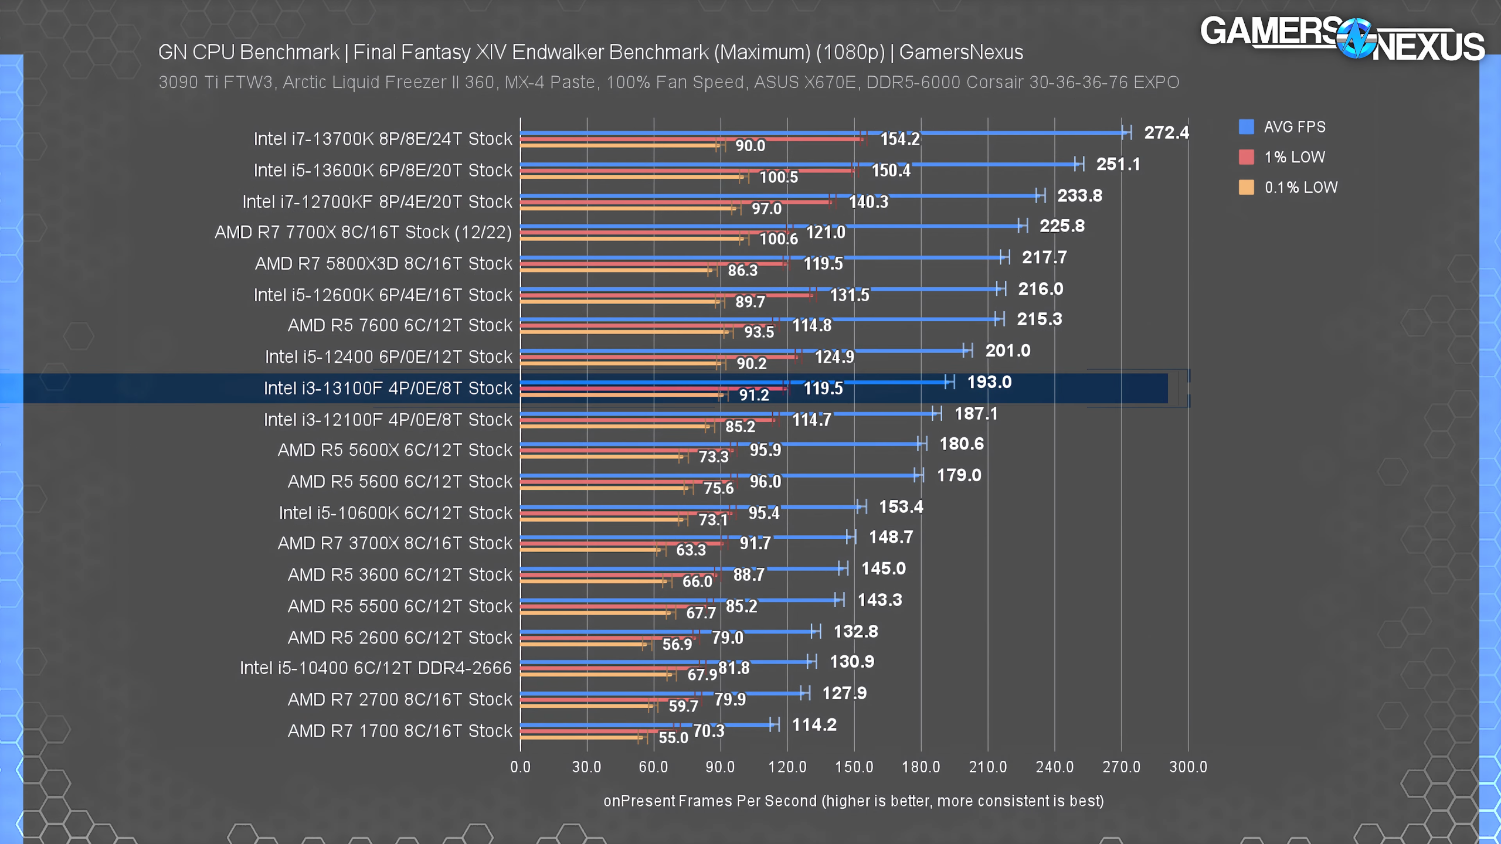1501x844 pixels.
Task: Select the 'Intel i5-10600K 6C/12T Stock' label
Action: 396,513
